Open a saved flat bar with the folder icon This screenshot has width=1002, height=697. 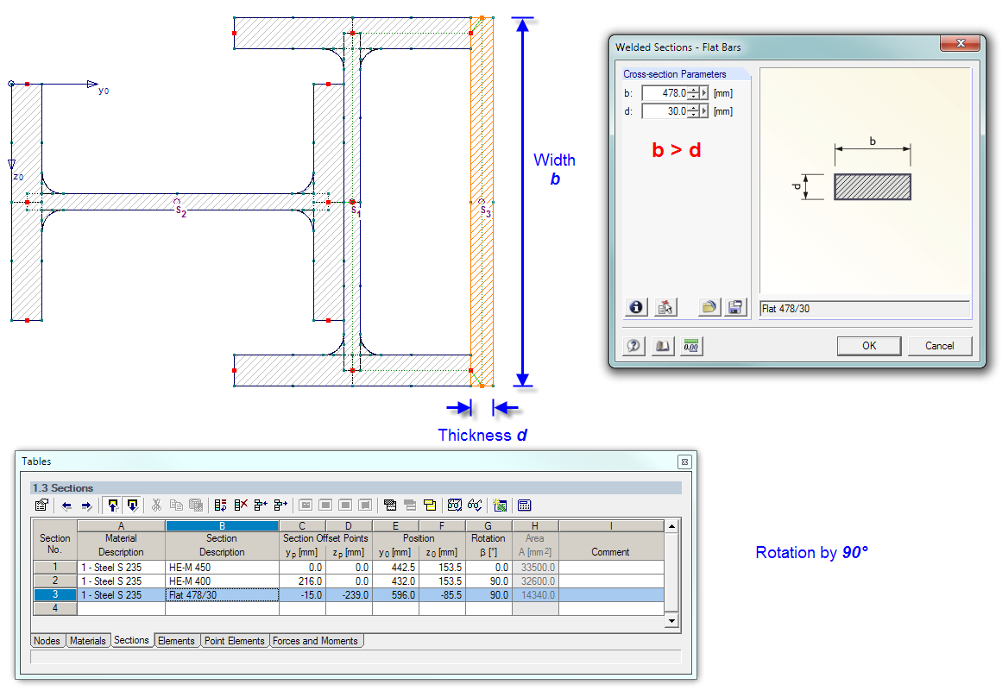coord(708,307)
